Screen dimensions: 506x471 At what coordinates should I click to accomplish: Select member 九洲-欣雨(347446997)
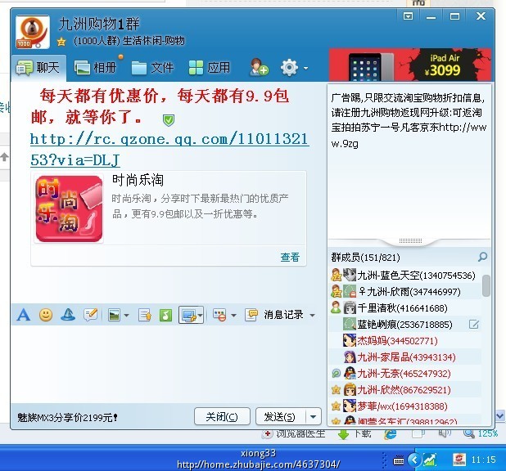coord(404,292)
